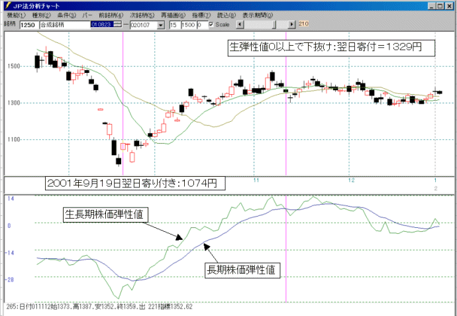Click the scrollbar left arrow

(x=240, y=25)
